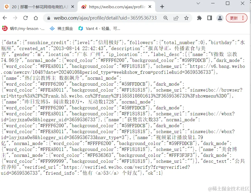
Task: Click the "verified_url" key text
Action: [40, 167]
